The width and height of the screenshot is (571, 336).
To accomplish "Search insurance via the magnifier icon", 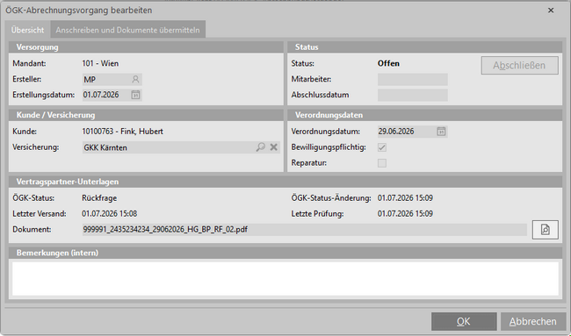I will click(x=260, y=147).
